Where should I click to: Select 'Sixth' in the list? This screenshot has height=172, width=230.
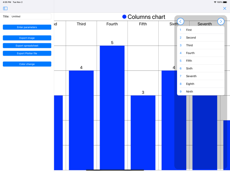(201, 69)
